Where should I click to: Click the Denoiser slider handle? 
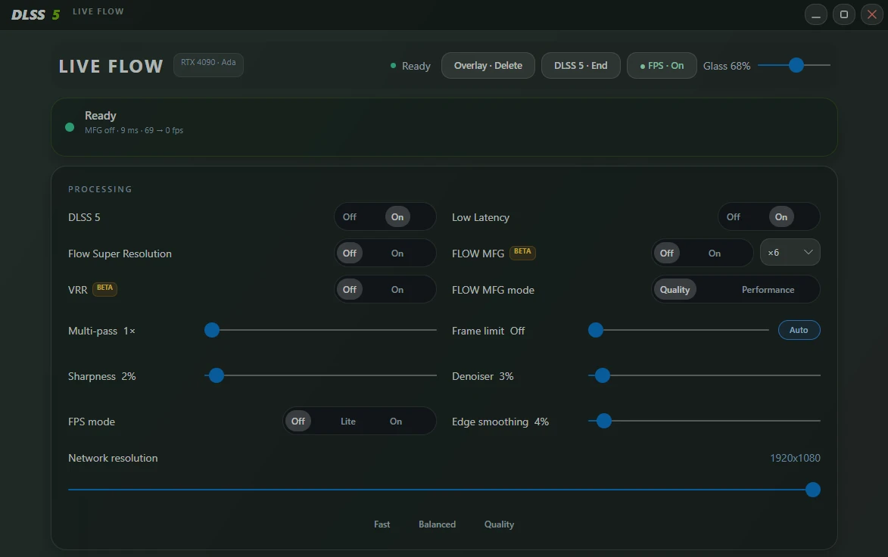pos(603,375)
